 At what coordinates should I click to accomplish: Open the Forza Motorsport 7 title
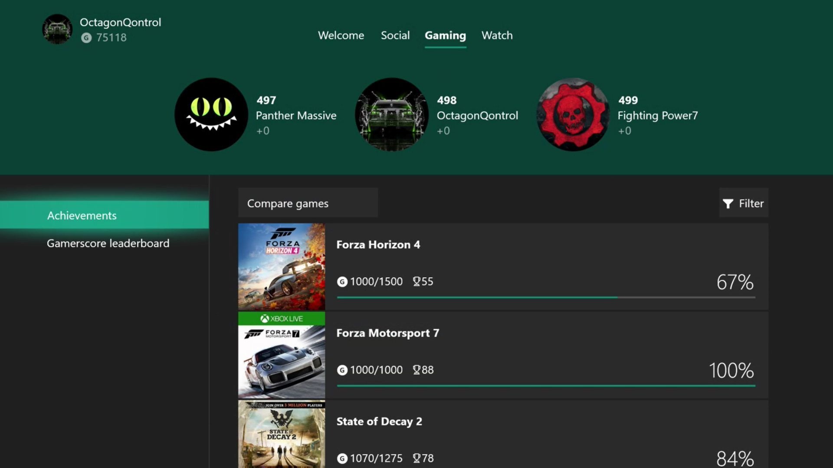tap(388, 333)
